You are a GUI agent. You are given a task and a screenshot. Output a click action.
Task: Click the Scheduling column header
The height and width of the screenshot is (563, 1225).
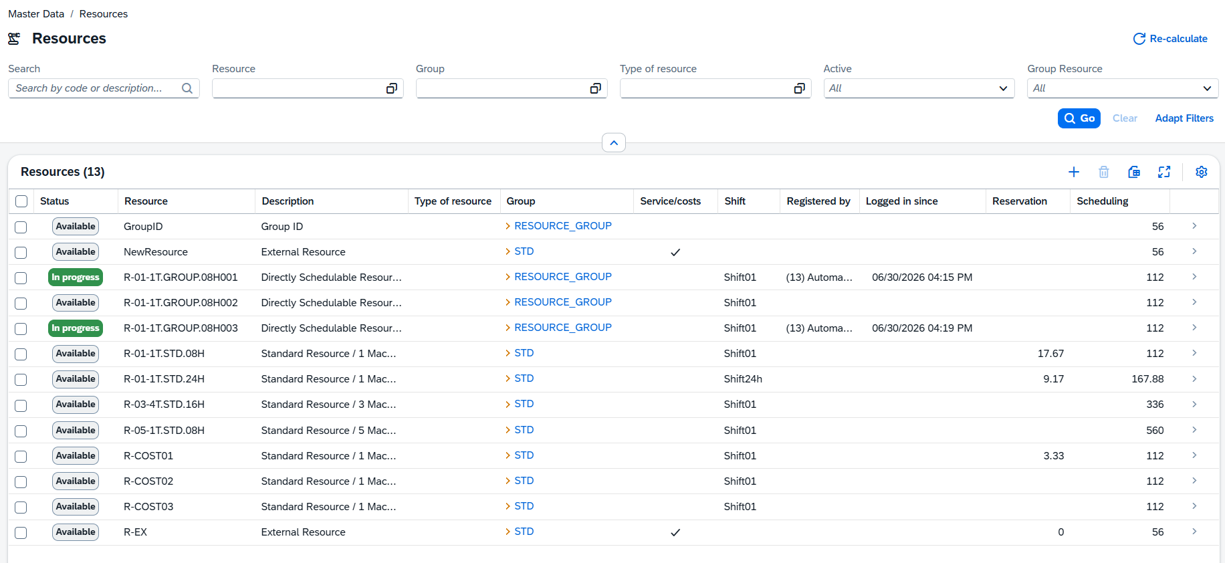1103,201
